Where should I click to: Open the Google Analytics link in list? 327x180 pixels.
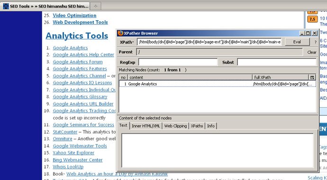tap(70, 48)
